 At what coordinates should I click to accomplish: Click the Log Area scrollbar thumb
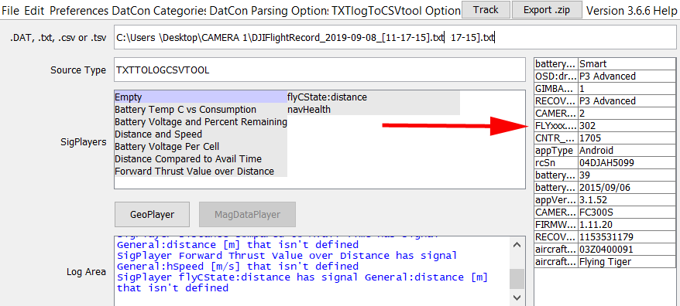pyautogui.click(x=517, y=279)
